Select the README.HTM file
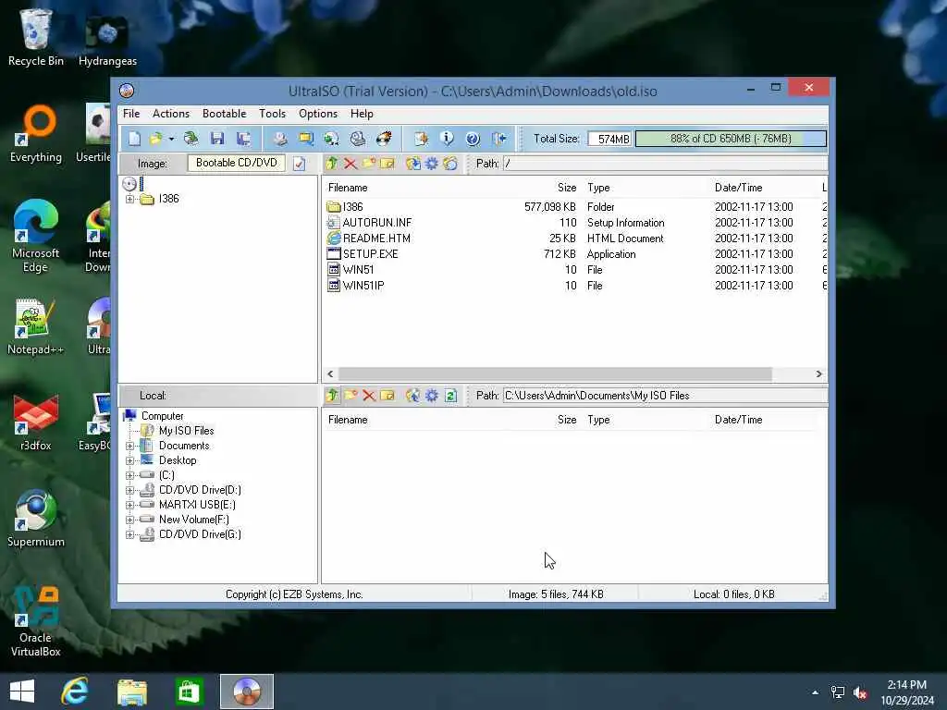This screenshot has width=947, height=710. coord(376,239)
